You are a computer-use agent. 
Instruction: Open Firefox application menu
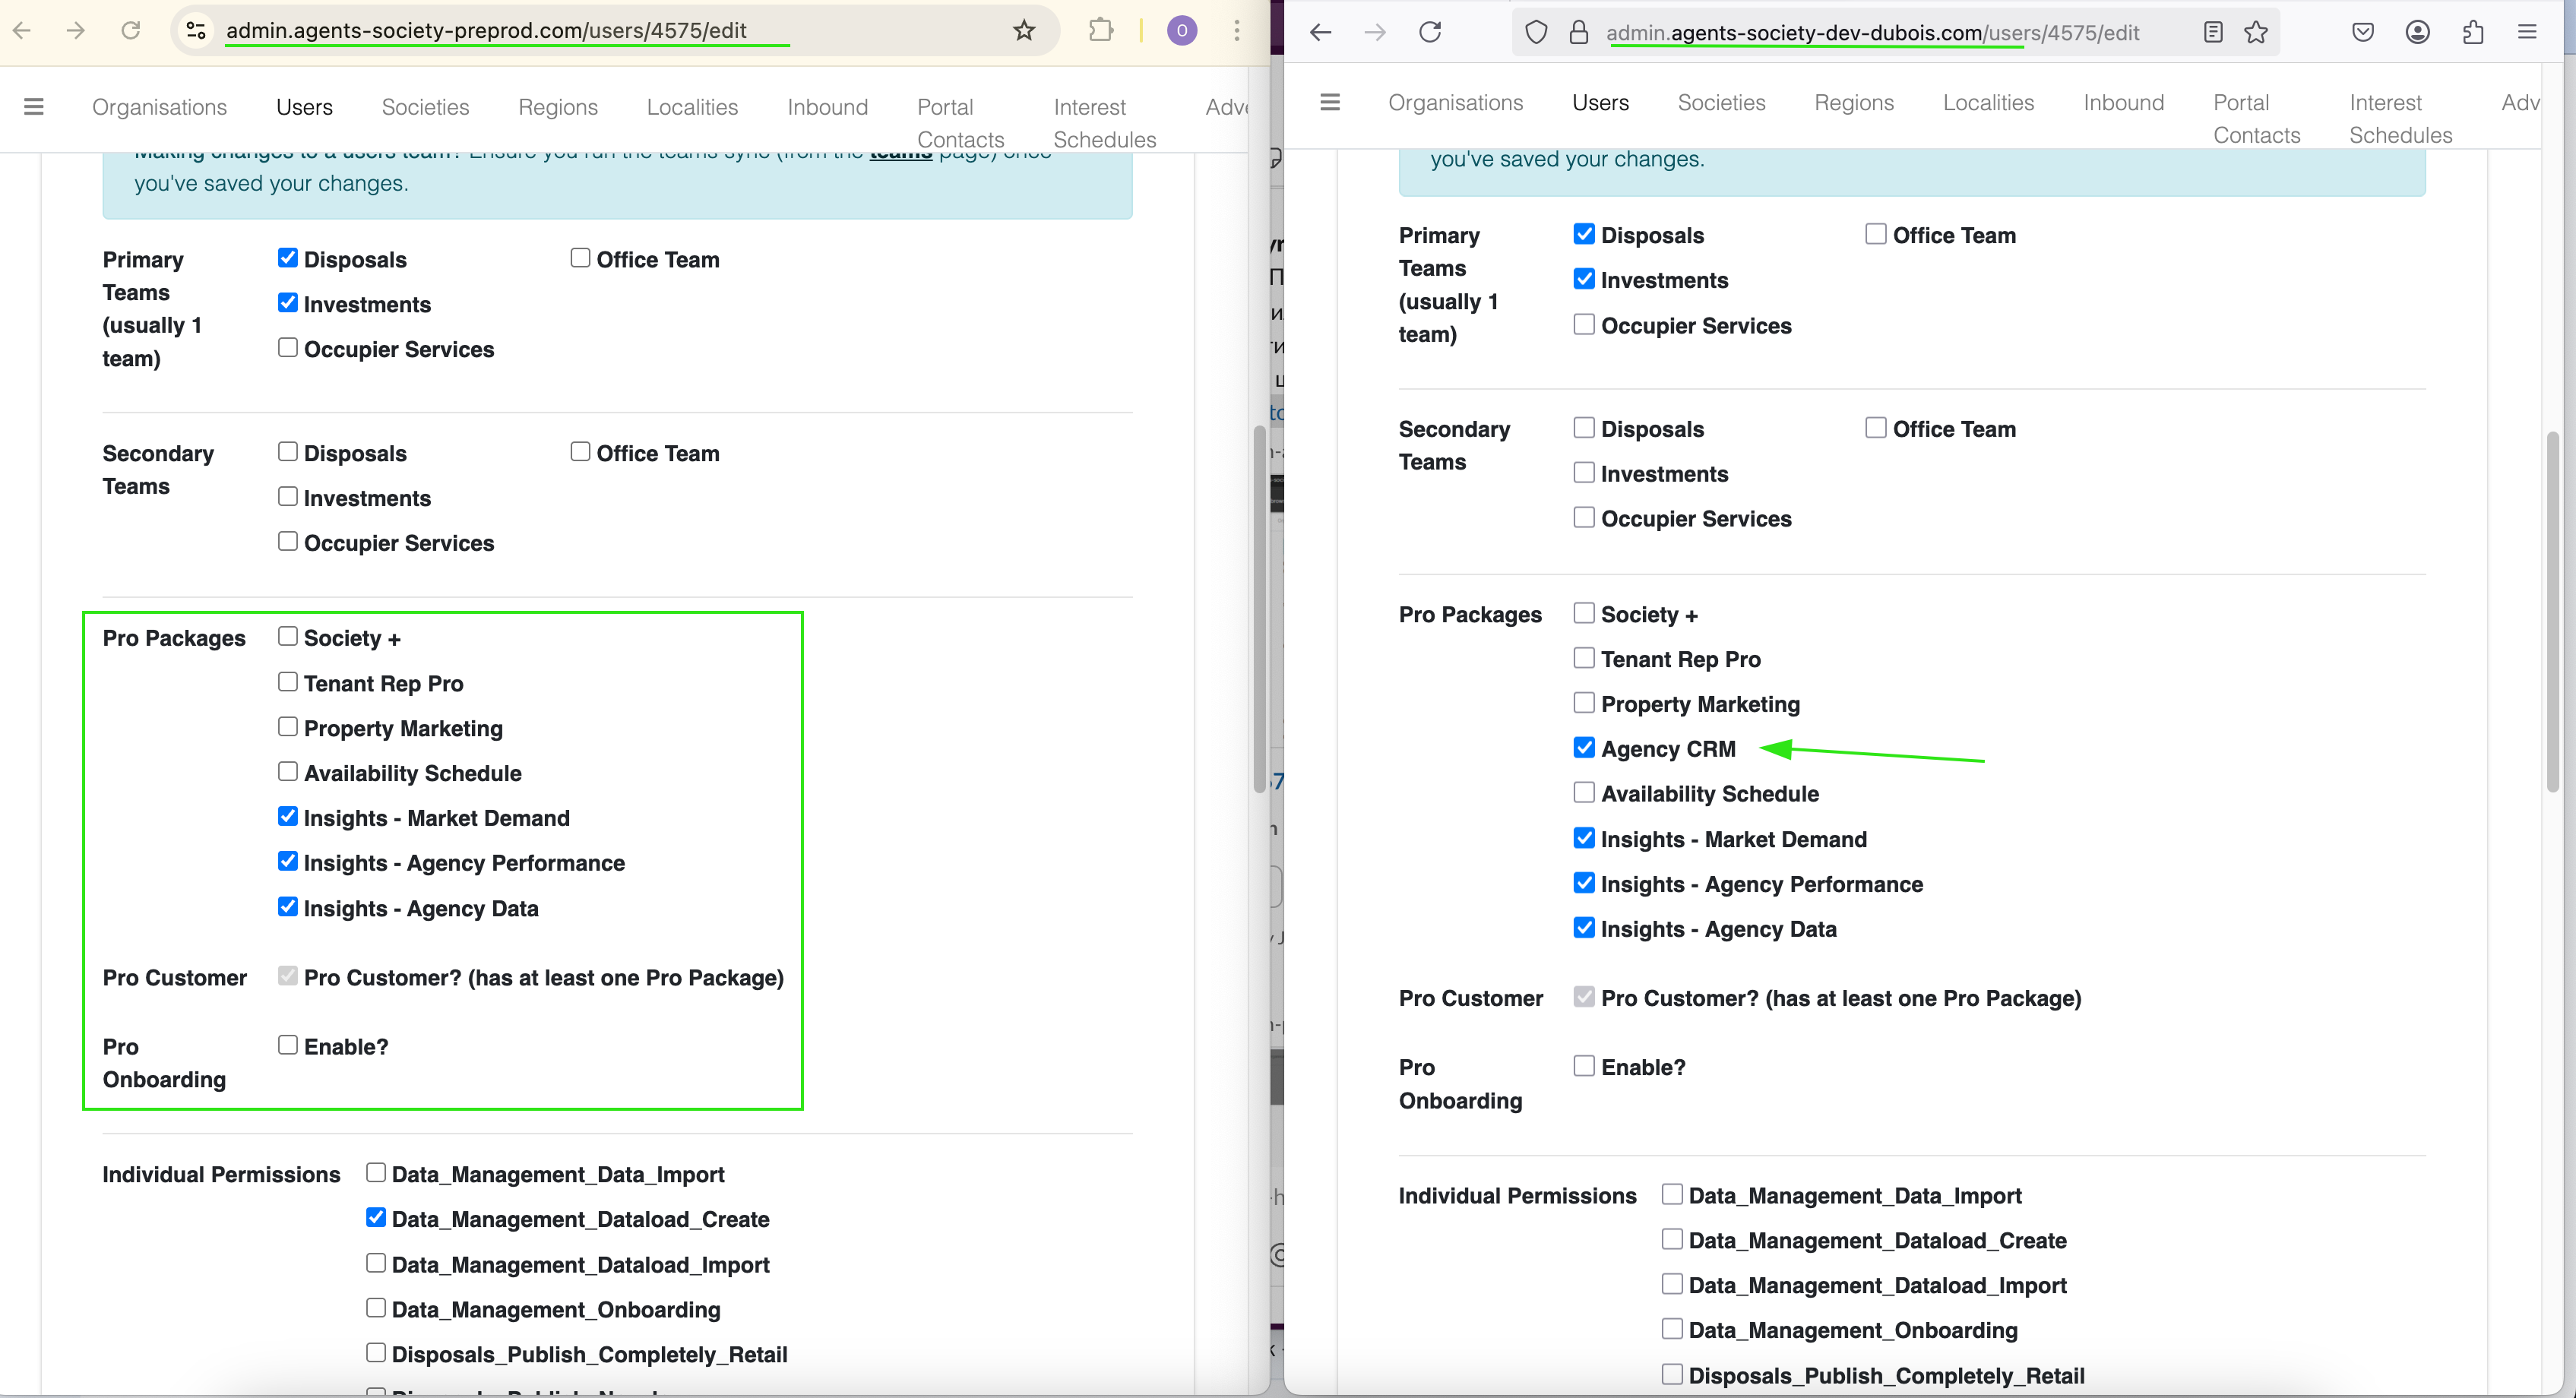[2527, 32]
